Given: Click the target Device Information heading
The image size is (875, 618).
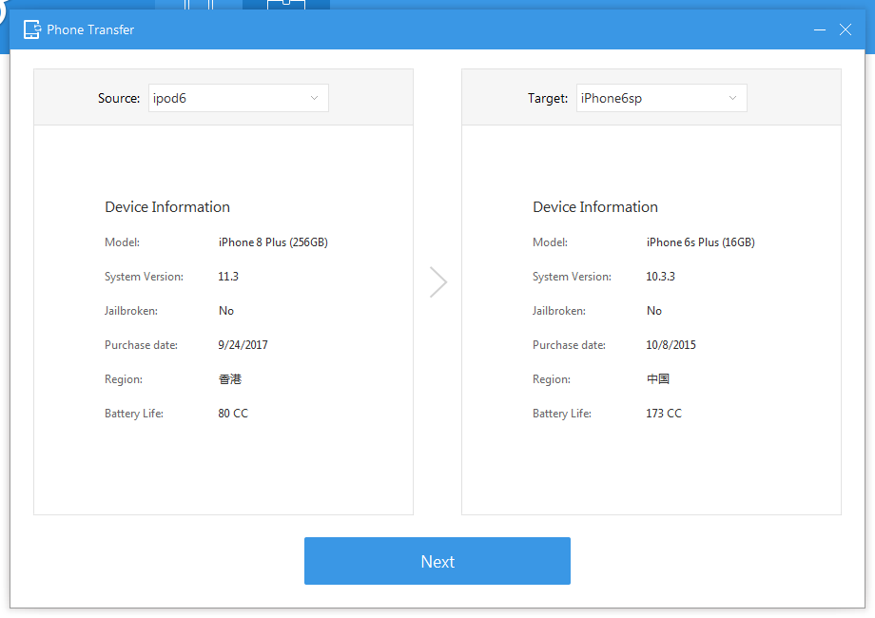Looking at the screenshot, I should pyautogui.click(x=595, y=207).
